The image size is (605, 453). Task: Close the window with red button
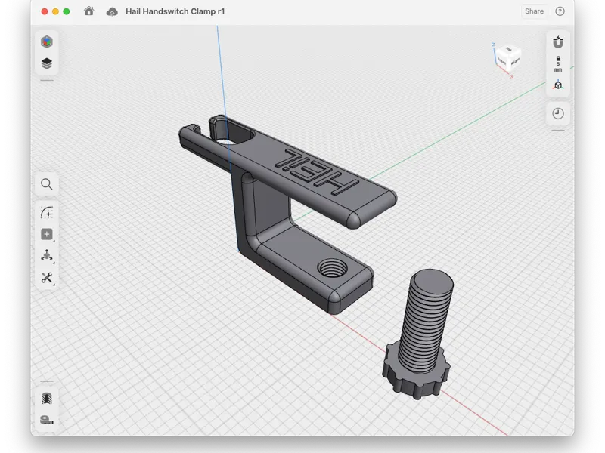click(x=45, y=11)
